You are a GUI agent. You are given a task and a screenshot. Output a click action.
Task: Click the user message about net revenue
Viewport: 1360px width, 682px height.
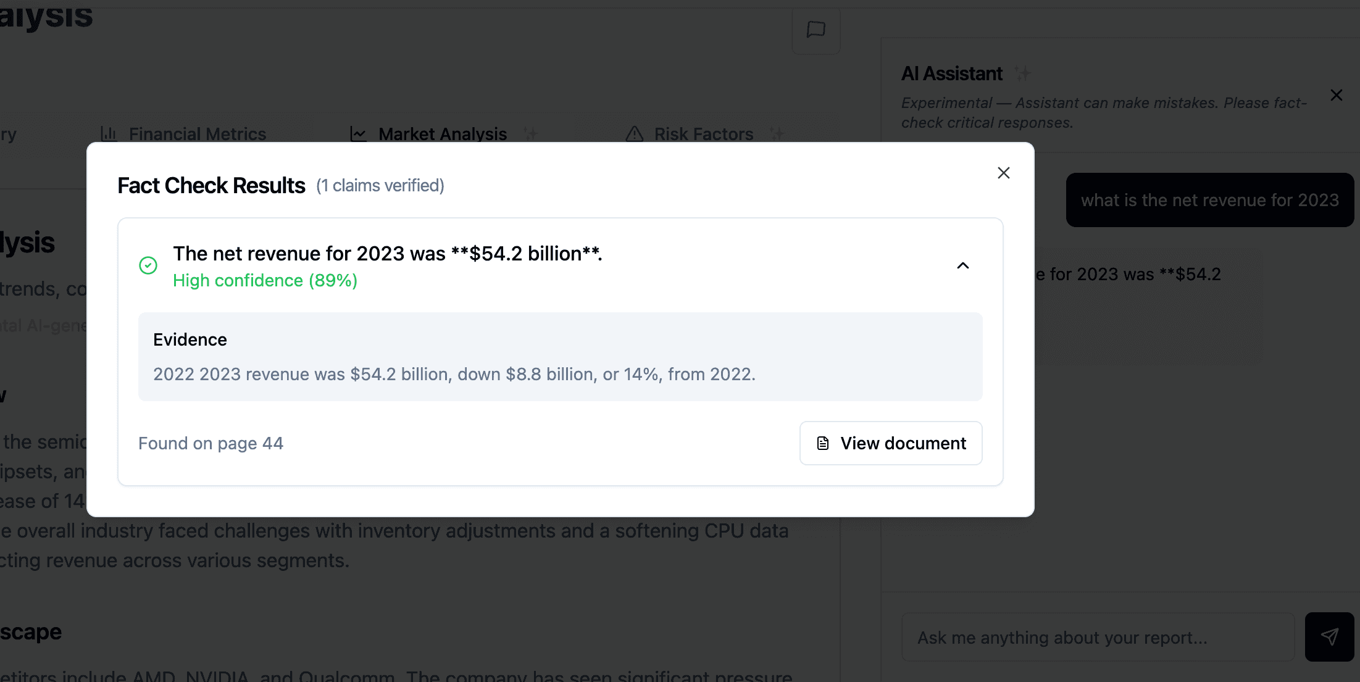[1210, 200]
